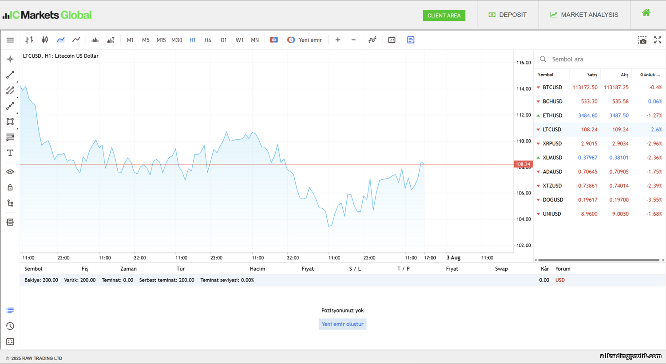Click "Yeni emir oluştur" link
Viewport: 666px width, 364px height.
pyautogui.click(x=342, y=324)
